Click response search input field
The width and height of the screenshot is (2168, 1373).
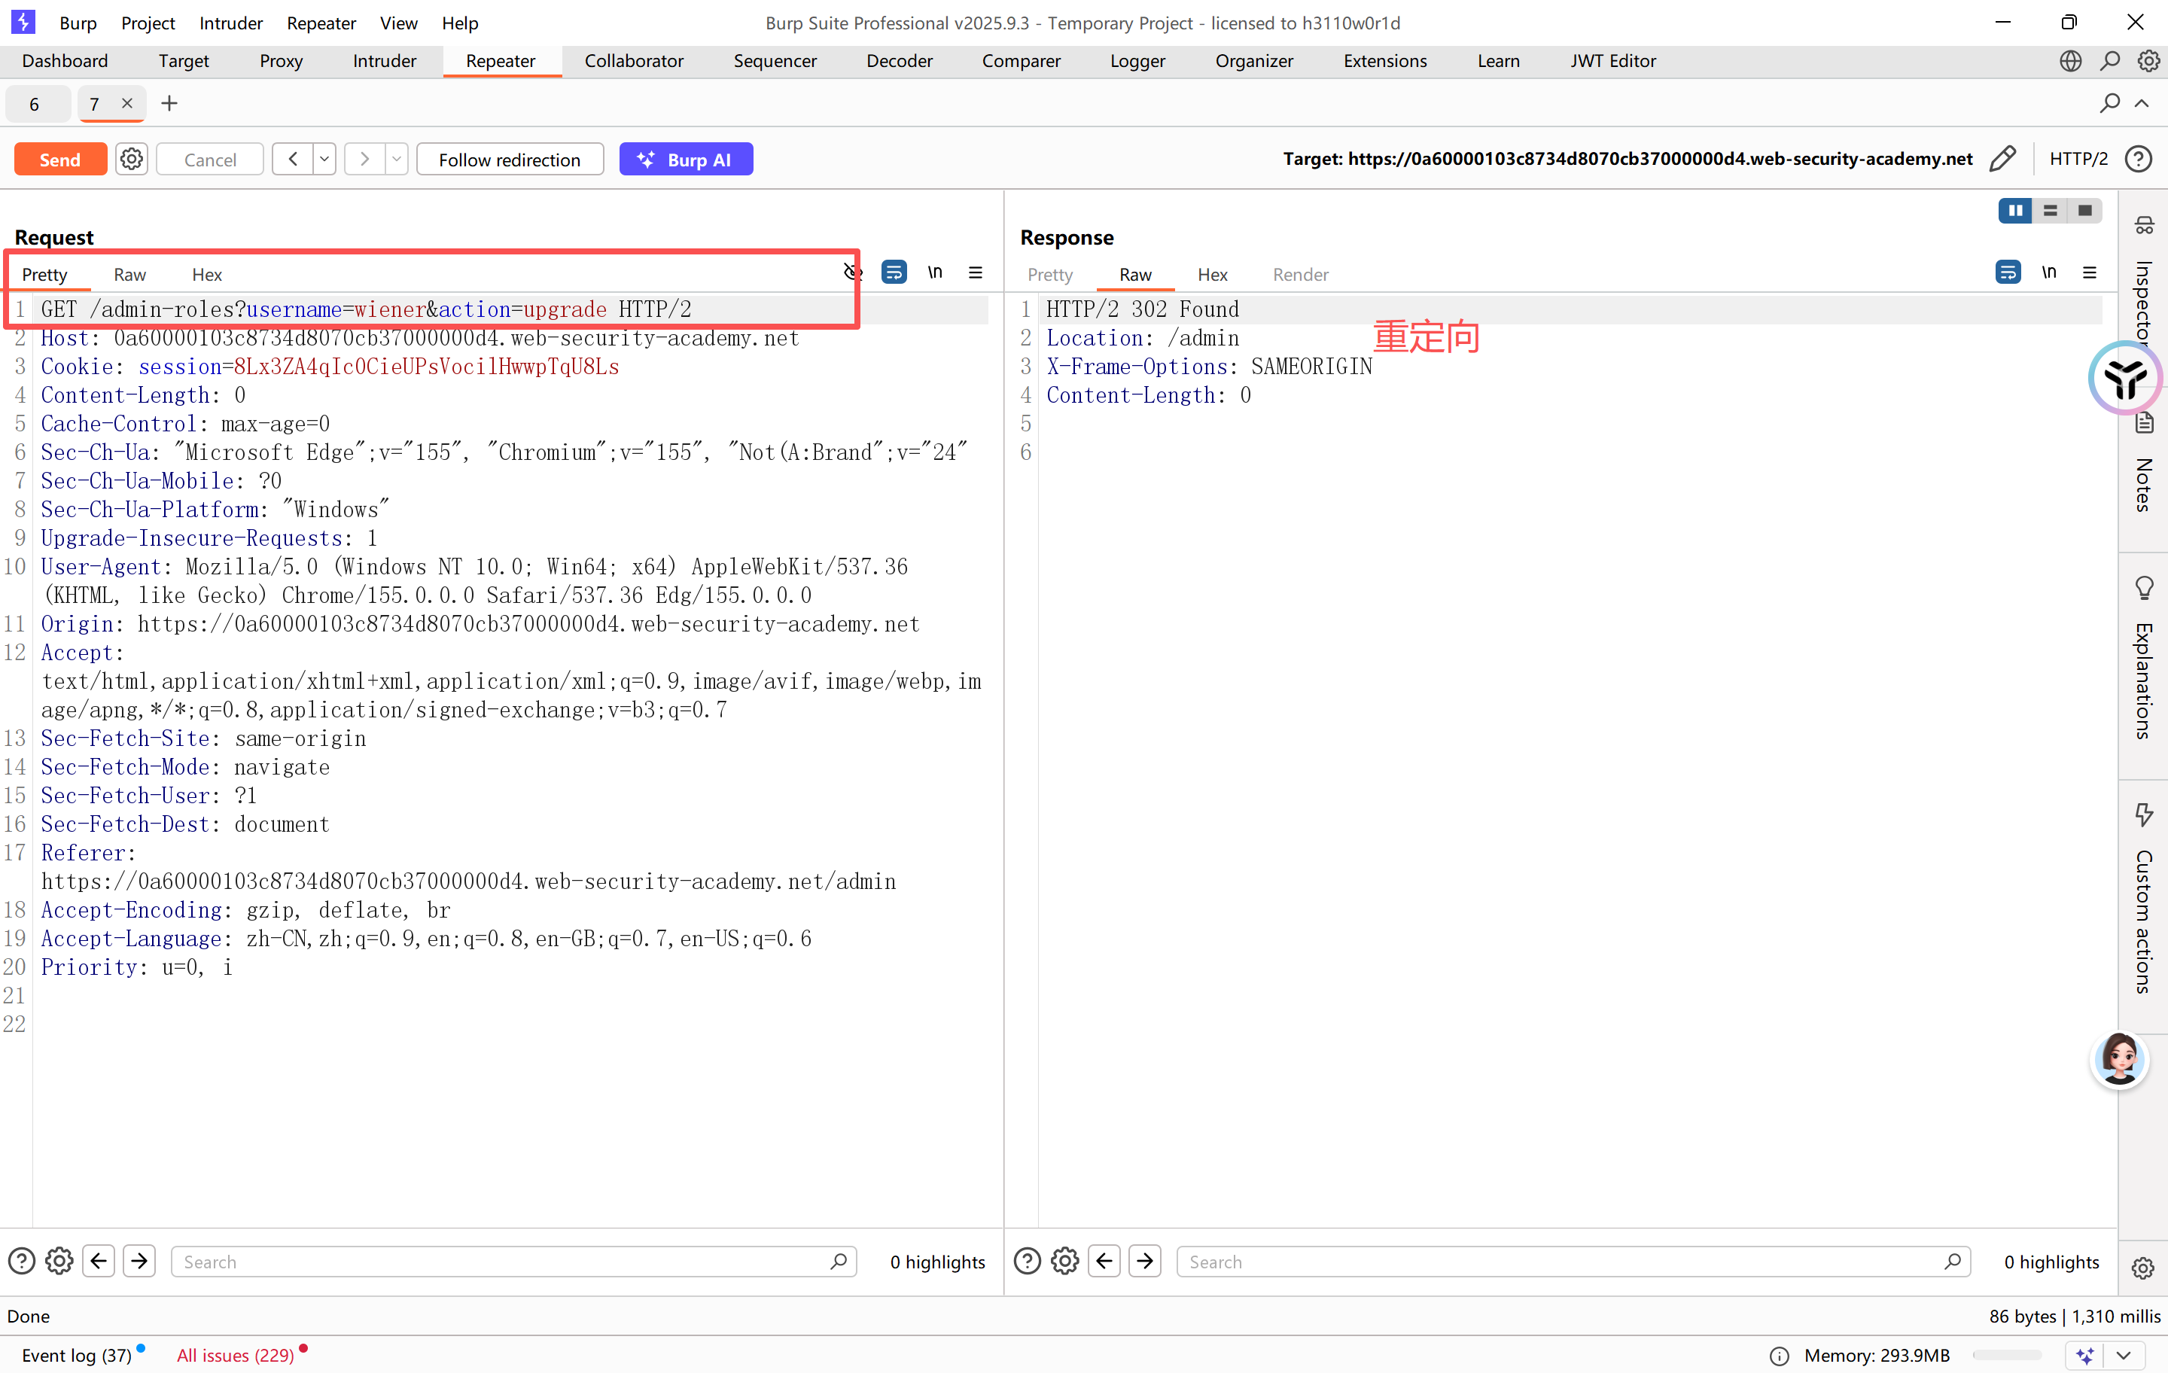point(1573,1262)
